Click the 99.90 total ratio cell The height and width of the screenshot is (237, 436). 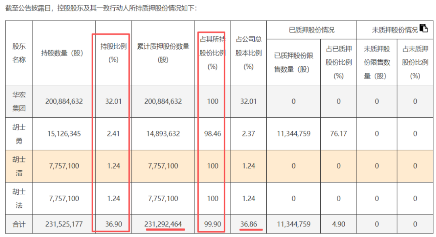click(212, 224)
